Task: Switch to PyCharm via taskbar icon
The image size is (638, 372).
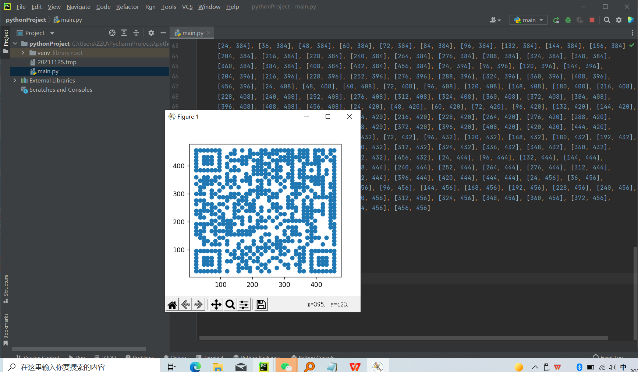Action: 264,367
